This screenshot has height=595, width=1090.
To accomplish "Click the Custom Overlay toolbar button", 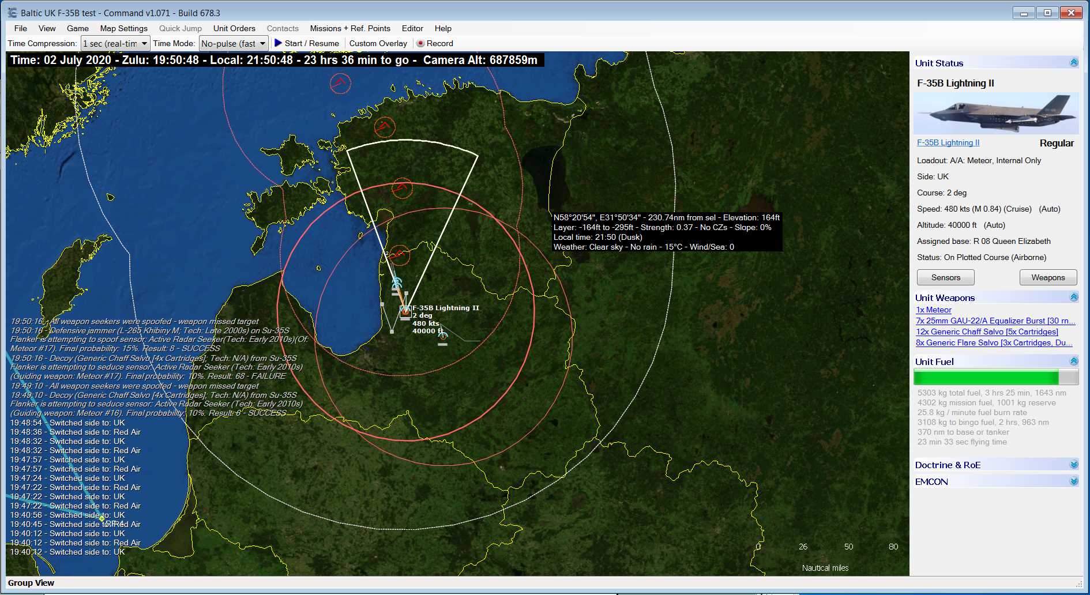I will tap(378, 43).
